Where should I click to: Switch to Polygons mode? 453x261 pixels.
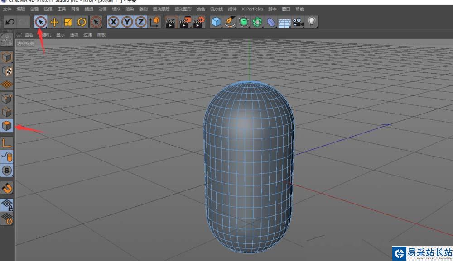tap(7, 126)
